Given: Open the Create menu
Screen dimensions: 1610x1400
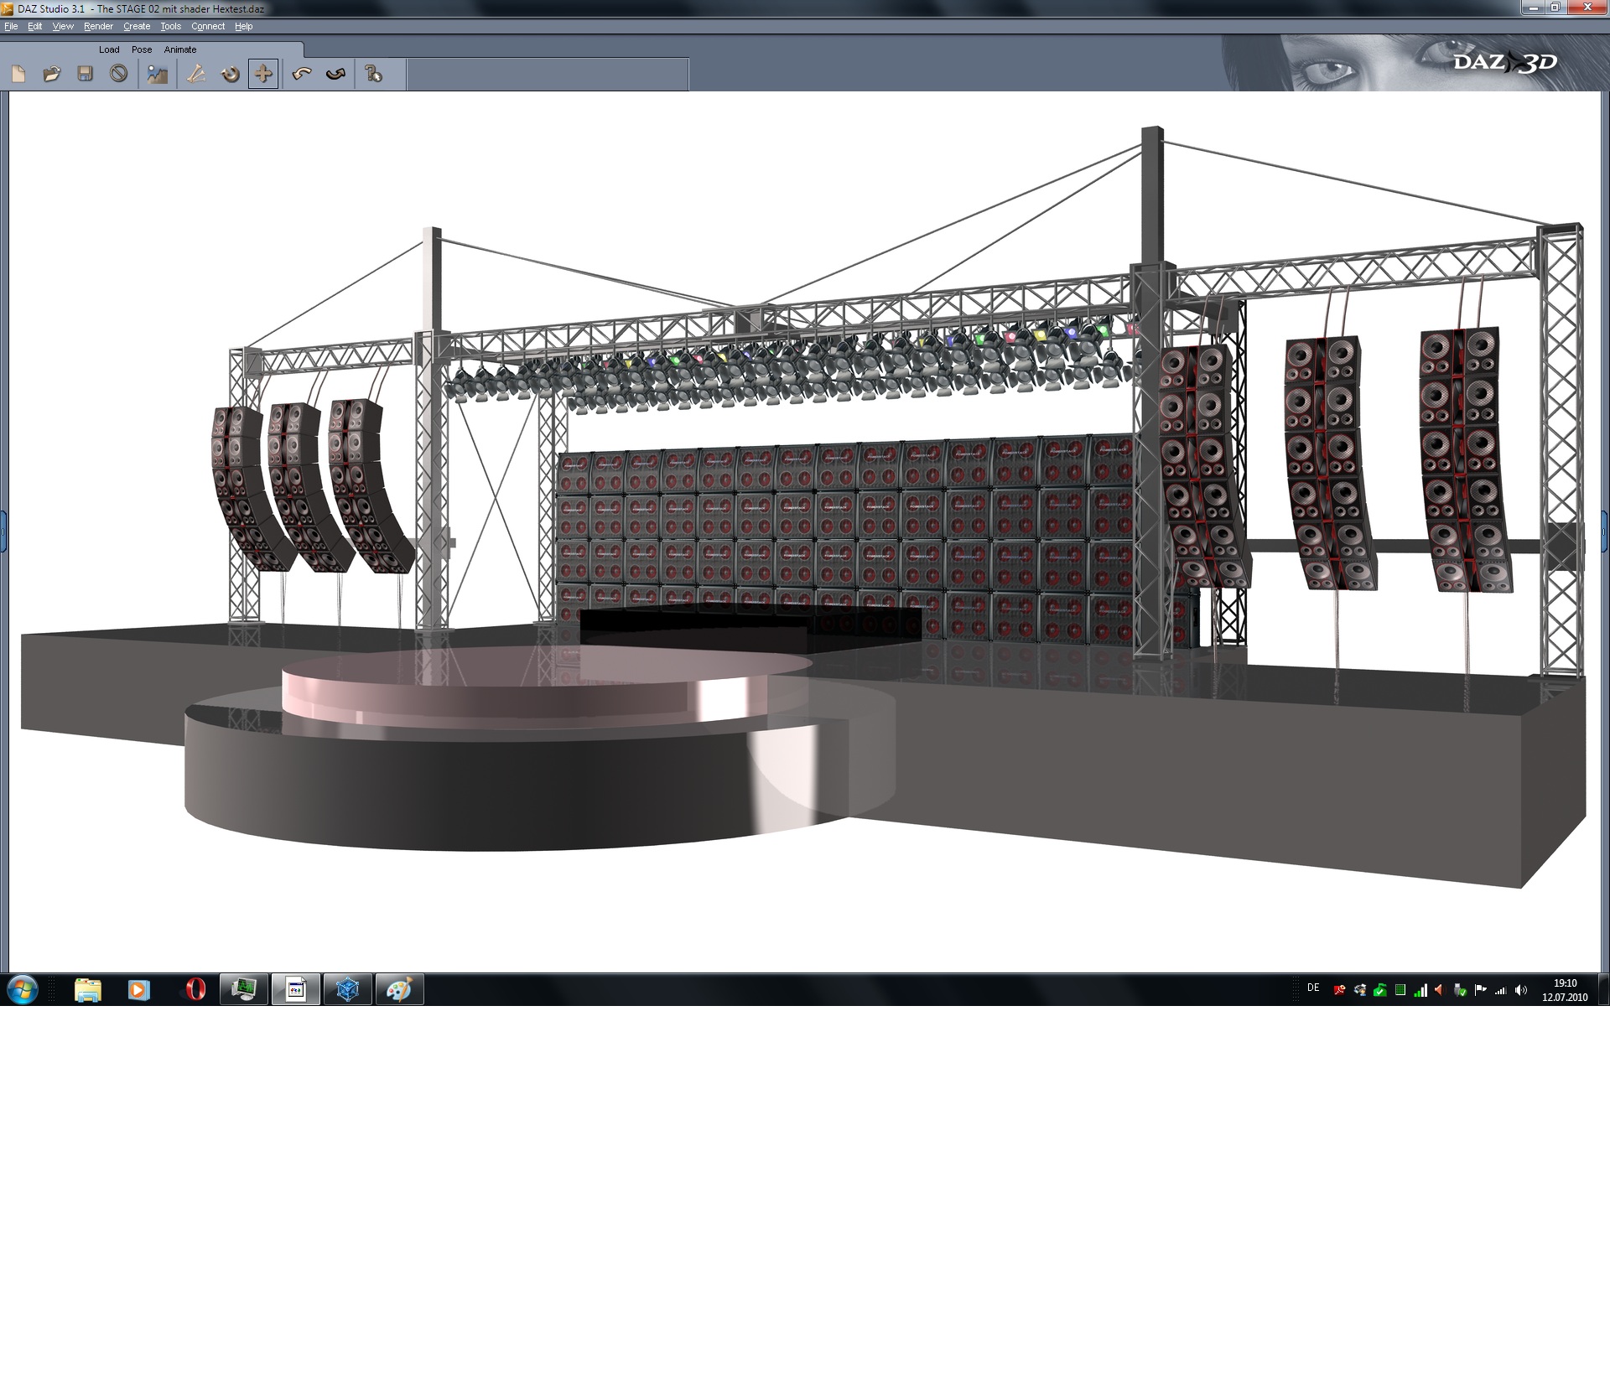Looking at the screenshot, I should click(137, 26).
